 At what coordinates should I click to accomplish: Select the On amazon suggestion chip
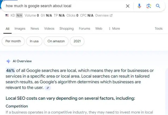tap(56, 41)
